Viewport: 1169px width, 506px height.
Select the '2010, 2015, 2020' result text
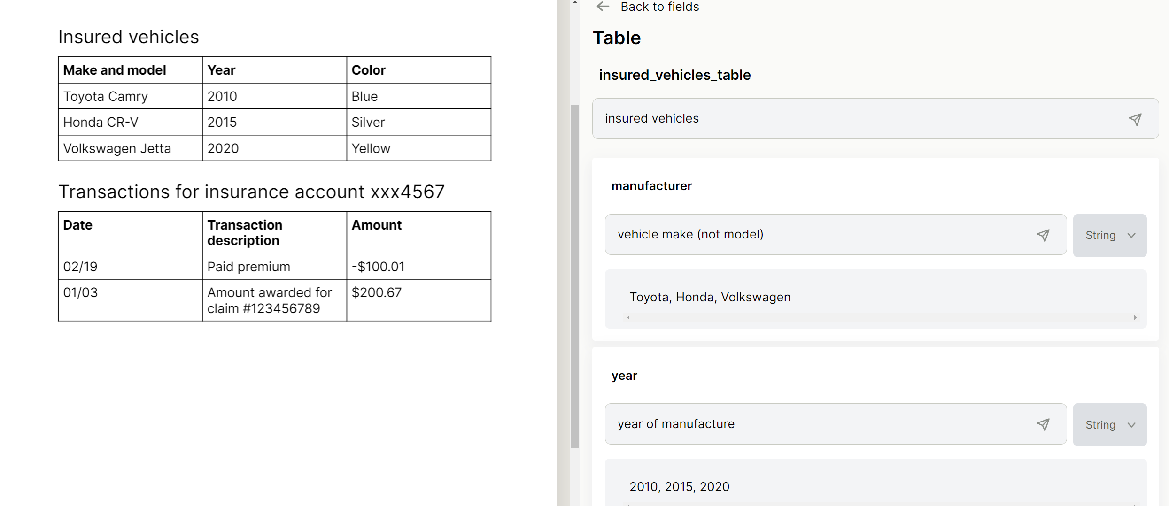pos(679,487)
